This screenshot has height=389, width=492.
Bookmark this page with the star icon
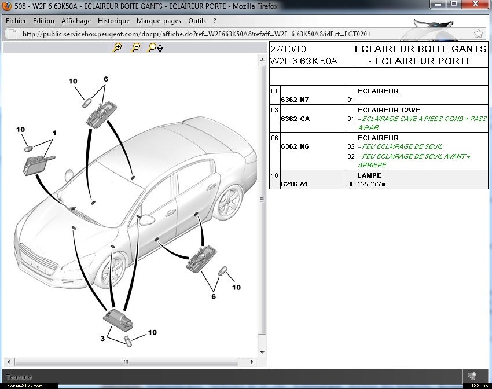click(x=479, y=34)
